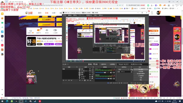Open user avatar on Douyu header

[158, 13]
